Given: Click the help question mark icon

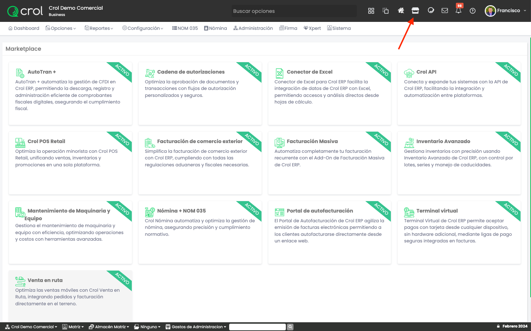Looking at the screenshot, I should click(x=473, y=11).
